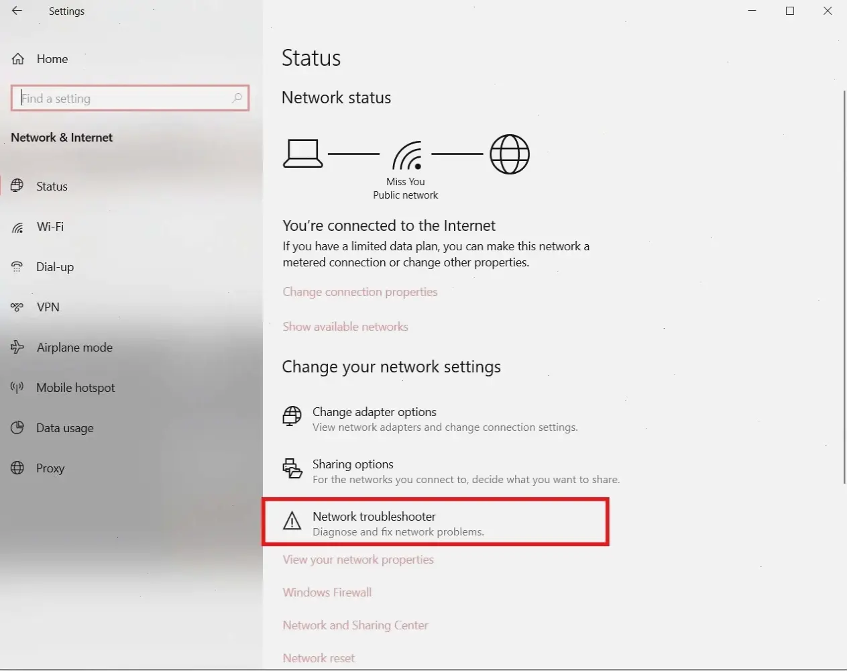847x671 pixels.
Task: Click the Home icon in sidebar
Action: 18,59
